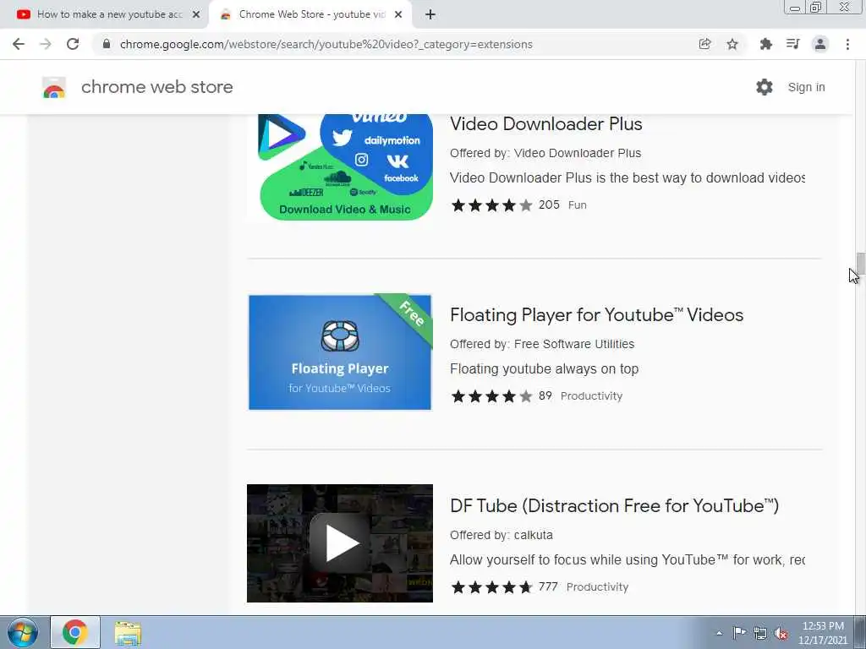Click Video Downloader Plus rating count 205
The image size is (866, 649).
549,205
